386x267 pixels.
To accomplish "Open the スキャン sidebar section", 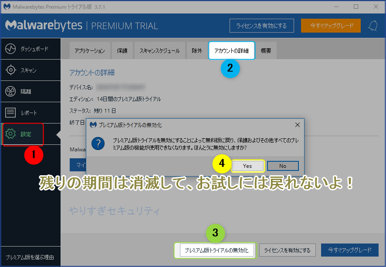I will coord(30,70).
